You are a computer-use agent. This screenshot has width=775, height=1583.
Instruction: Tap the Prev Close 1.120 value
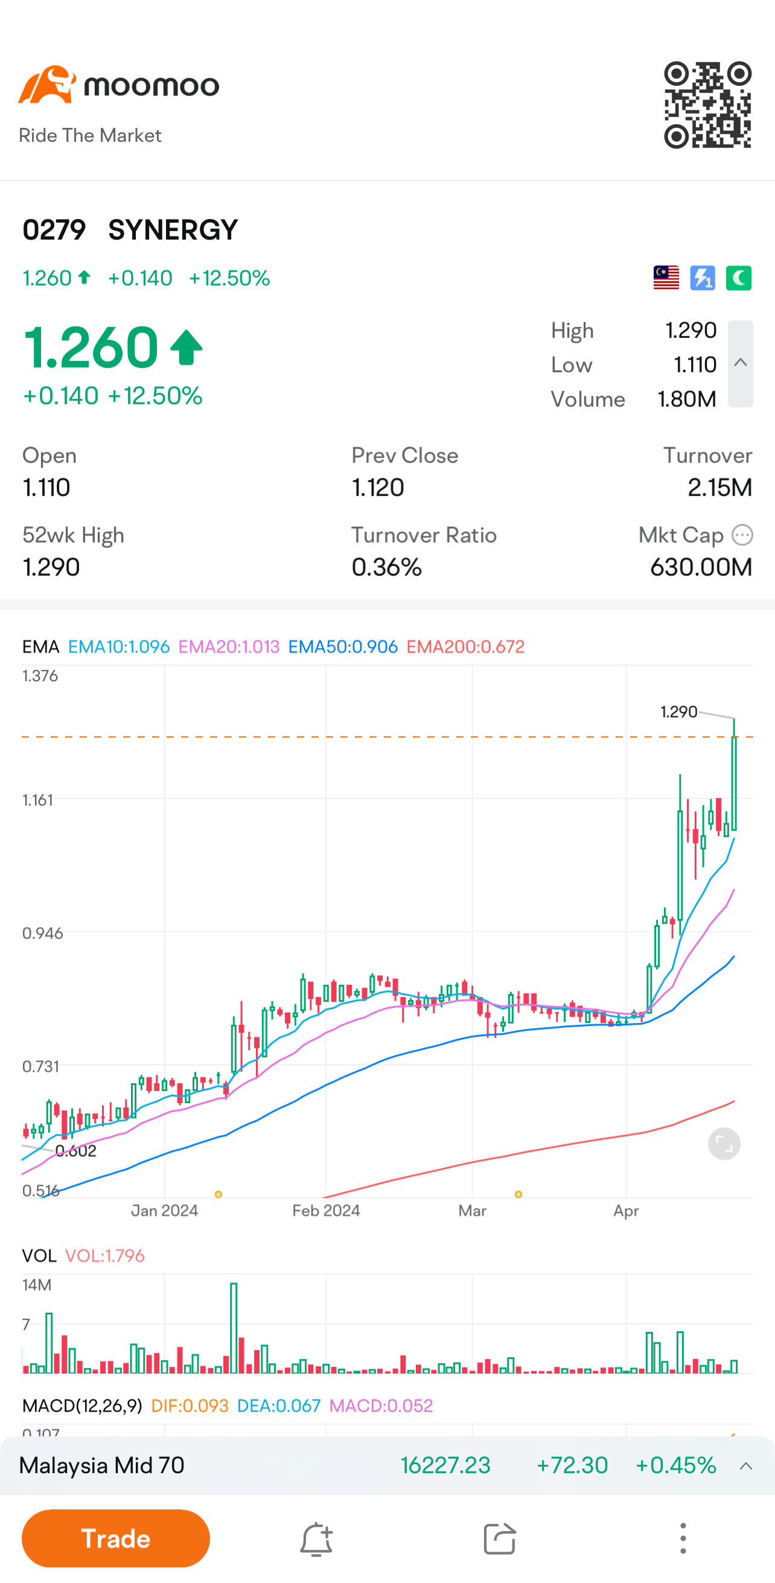pos(378,487)
